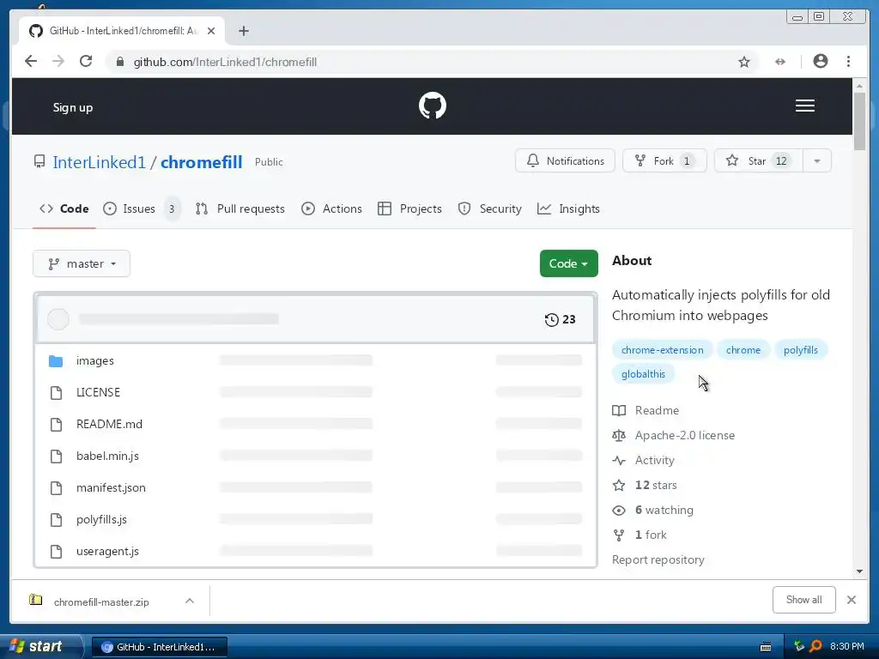879x659 pixels.
Task: Go forward in browser history
Action: [x=58, y=62]
